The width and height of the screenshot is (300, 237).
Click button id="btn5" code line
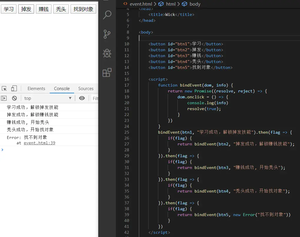pos(190,67)
